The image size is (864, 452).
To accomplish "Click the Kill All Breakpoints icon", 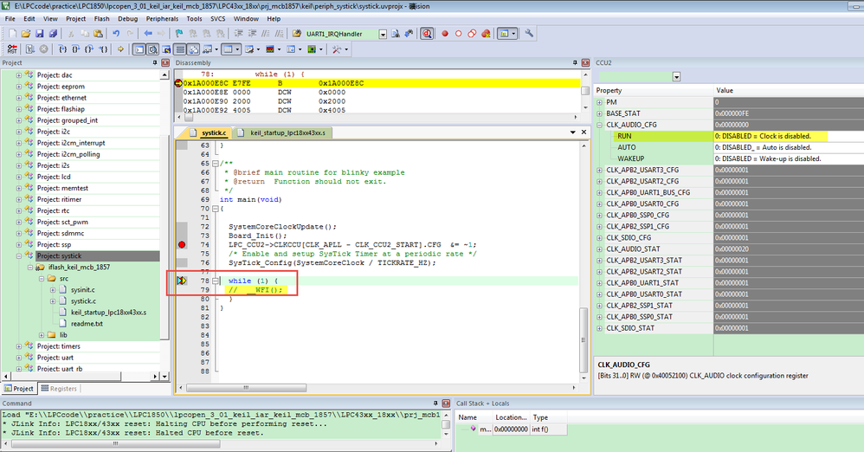I will [486, 34].
